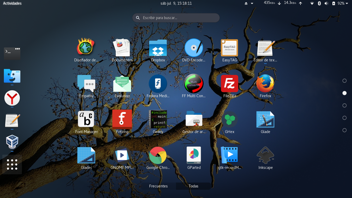
Task: Launch Editor de tex... in the app grid
Action: pyautogui.click(x=265, y=48)
